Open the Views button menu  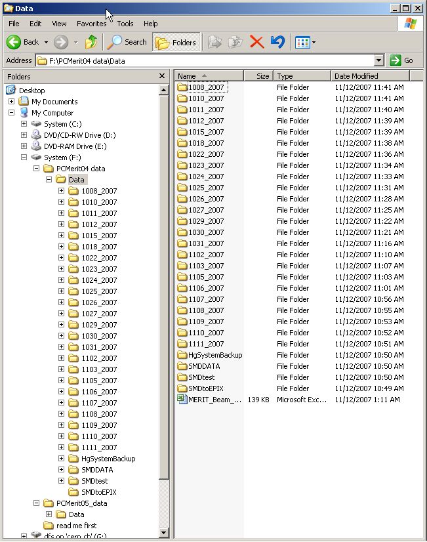pos(306,43)
